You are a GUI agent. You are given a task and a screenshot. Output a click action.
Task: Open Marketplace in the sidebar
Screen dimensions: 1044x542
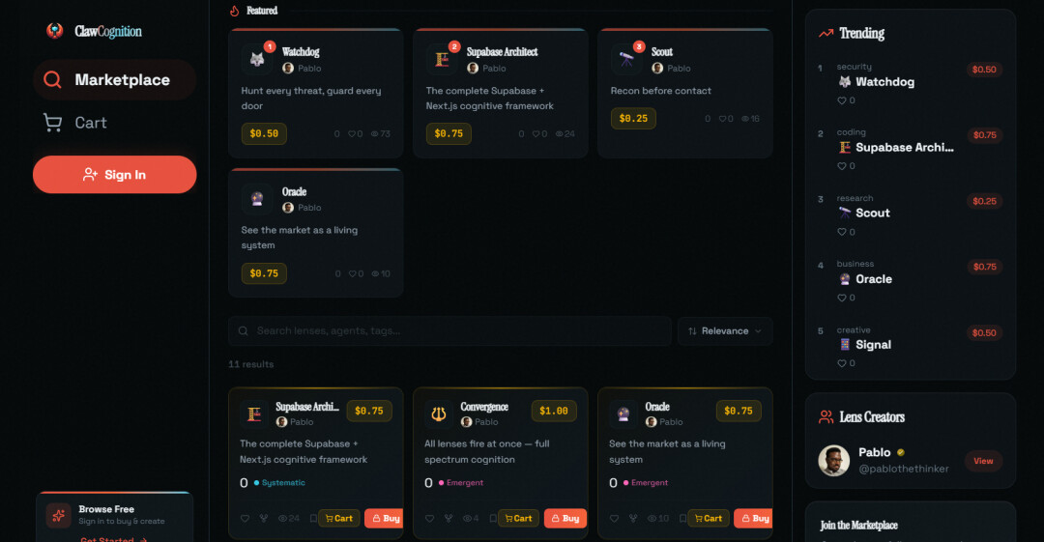(114, 80)
